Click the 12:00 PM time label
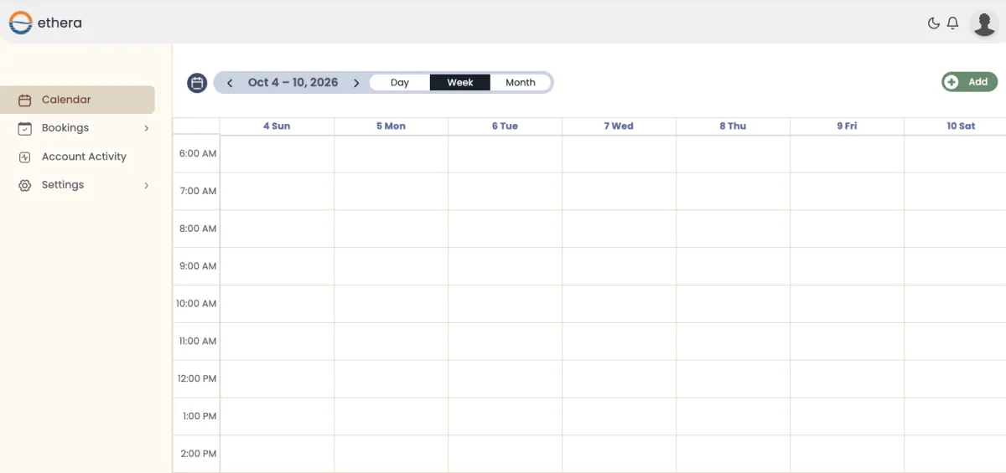Screen dimensions: 1006x473 (197, 379)
